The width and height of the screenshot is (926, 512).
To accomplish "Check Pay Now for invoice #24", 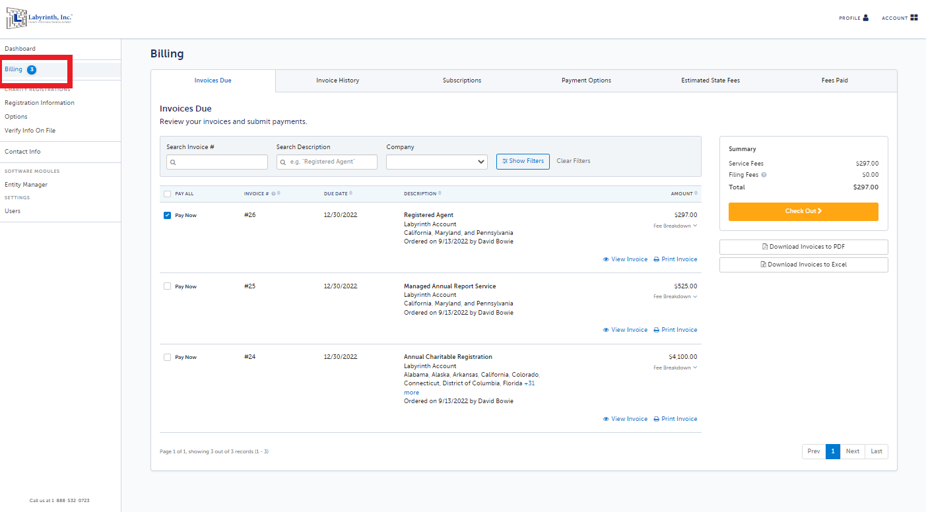I will pos(167,357).
